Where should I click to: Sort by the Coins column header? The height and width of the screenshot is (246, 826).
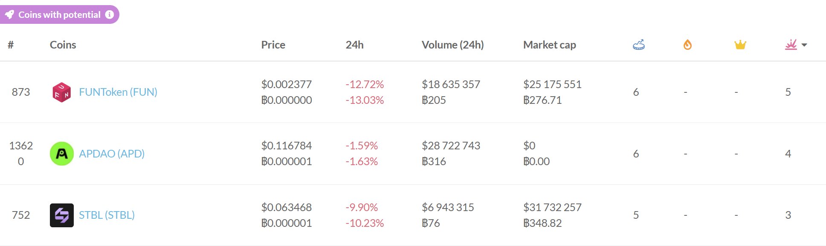pyautogui.click(x=63, y=45)
